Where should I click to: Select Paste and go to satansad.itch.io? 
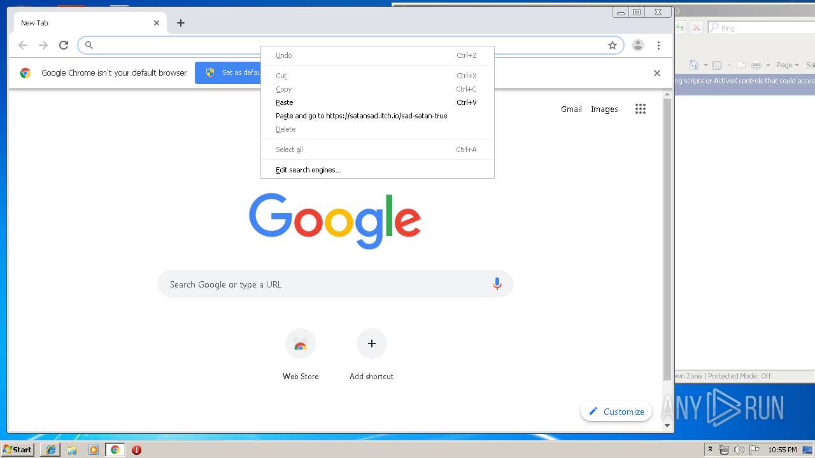point(378,116)
